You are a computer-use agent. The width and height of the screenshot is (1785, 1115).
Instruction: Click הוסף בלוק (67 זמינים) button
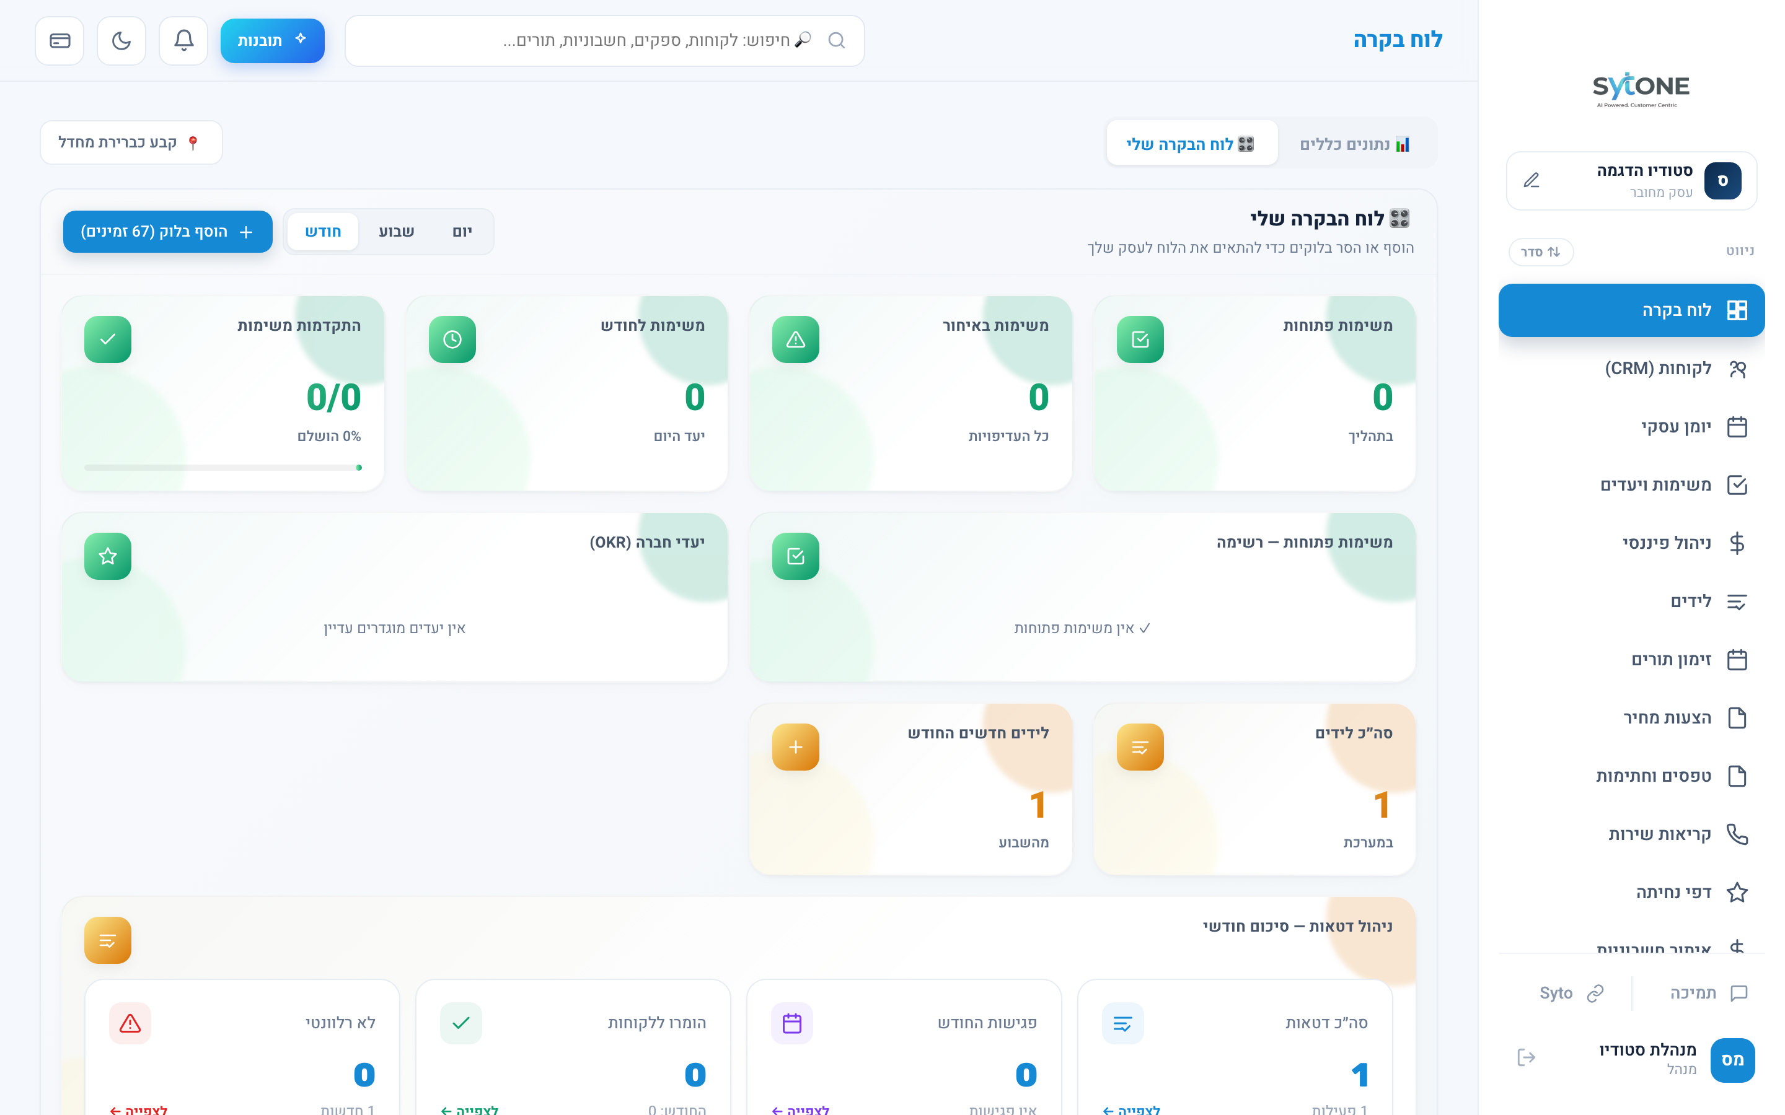[167, 232]
